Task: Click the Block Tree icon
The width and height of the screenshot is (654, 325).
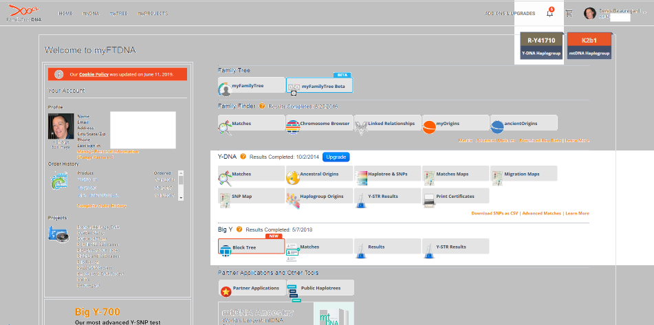Action: [x=226, y=251]
